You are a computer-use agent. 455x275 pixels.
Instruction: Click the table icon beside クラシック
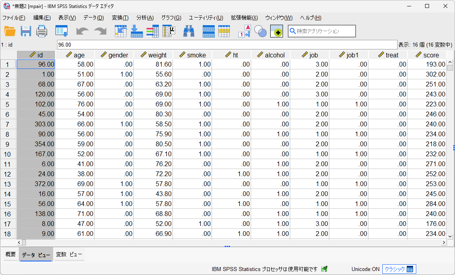click(410, 269)
